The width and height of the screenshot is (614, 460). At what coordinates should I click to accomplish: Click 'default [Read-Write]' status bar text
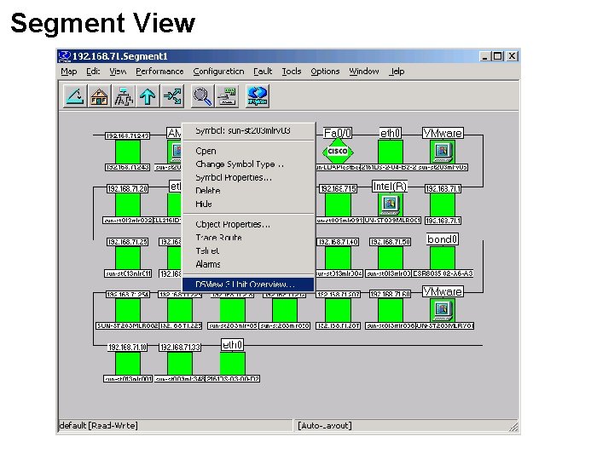(x=98, y=426)
